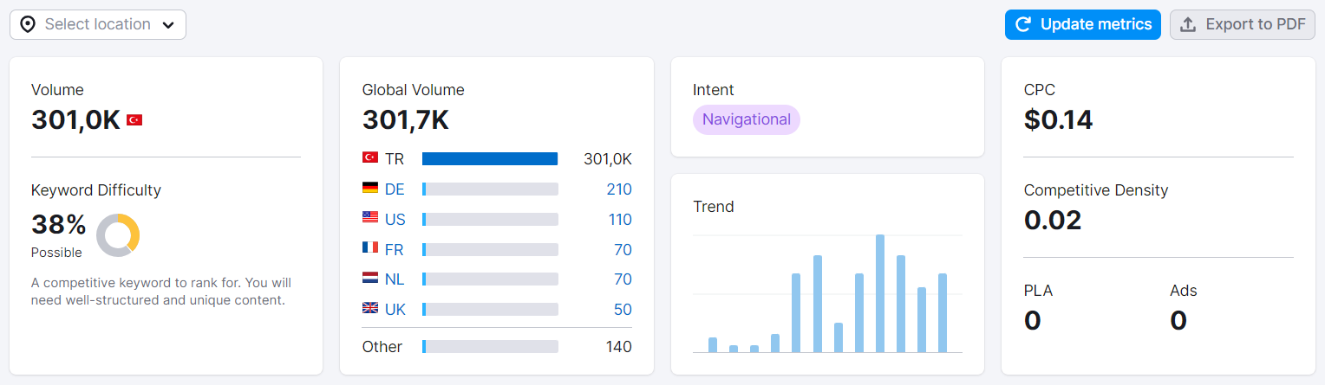Viewport: 1325px width, 385px height.
Task: Click the US flag icon
Action: 370,218
